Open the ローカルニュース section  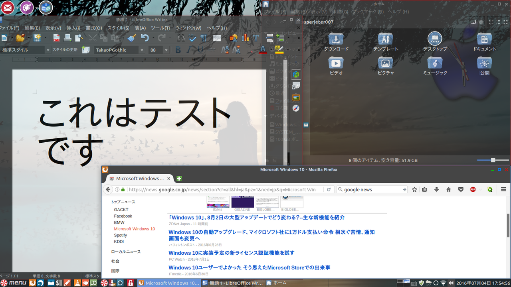(126, 252)
